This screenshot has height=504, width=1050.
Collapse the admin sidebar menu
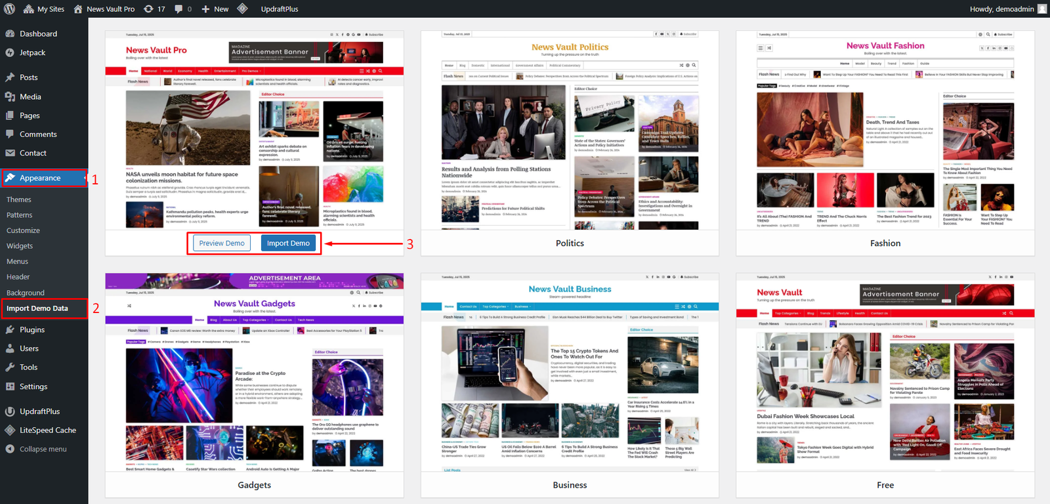click(44, 449)
